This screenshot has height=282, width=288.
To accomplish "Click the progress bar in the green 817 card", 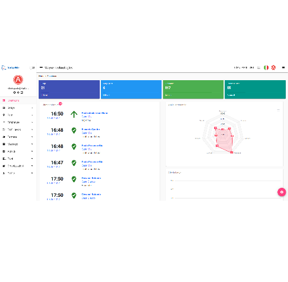I will coord(193,92).
